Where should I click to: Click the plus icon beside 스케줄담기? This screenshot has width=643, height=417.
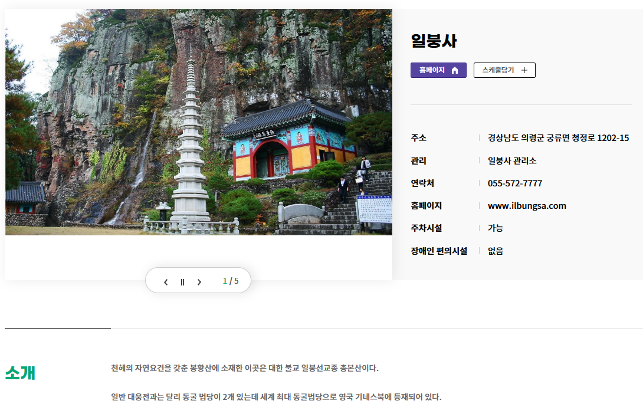click(524, 71)
